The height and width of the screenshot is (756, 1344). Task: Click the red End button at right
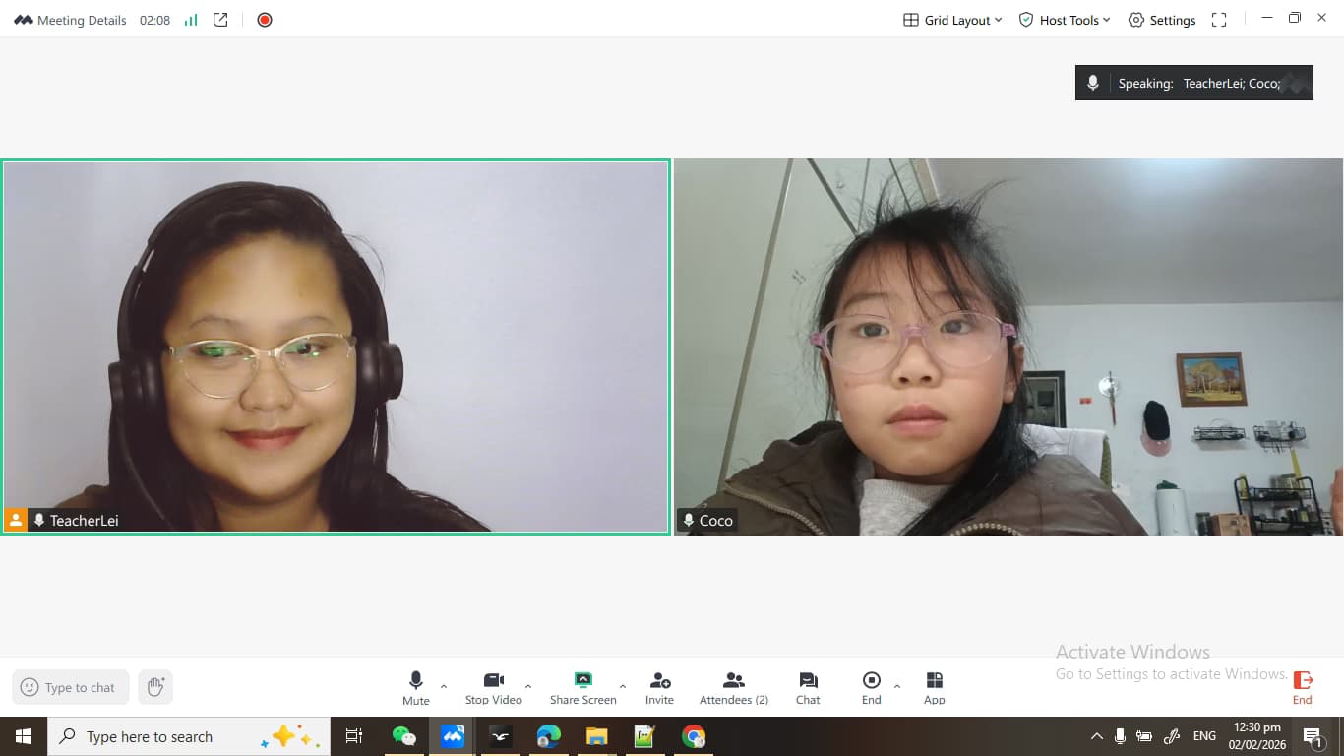point(1302,687)
